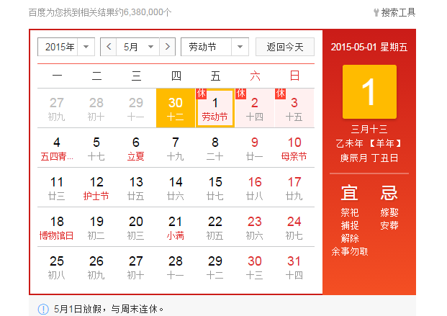
Task: Select May 12 护士节 date
Action: tap(96, 187)
